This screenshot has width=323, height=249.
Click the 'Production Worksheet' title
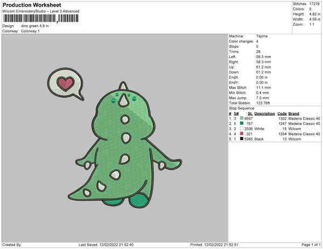pyautogui.click(x=32, y=5)
